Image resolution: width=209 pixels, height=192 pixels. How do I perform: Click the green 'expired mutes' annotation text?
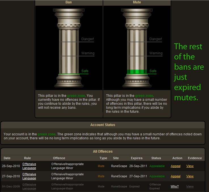[187, 92]
